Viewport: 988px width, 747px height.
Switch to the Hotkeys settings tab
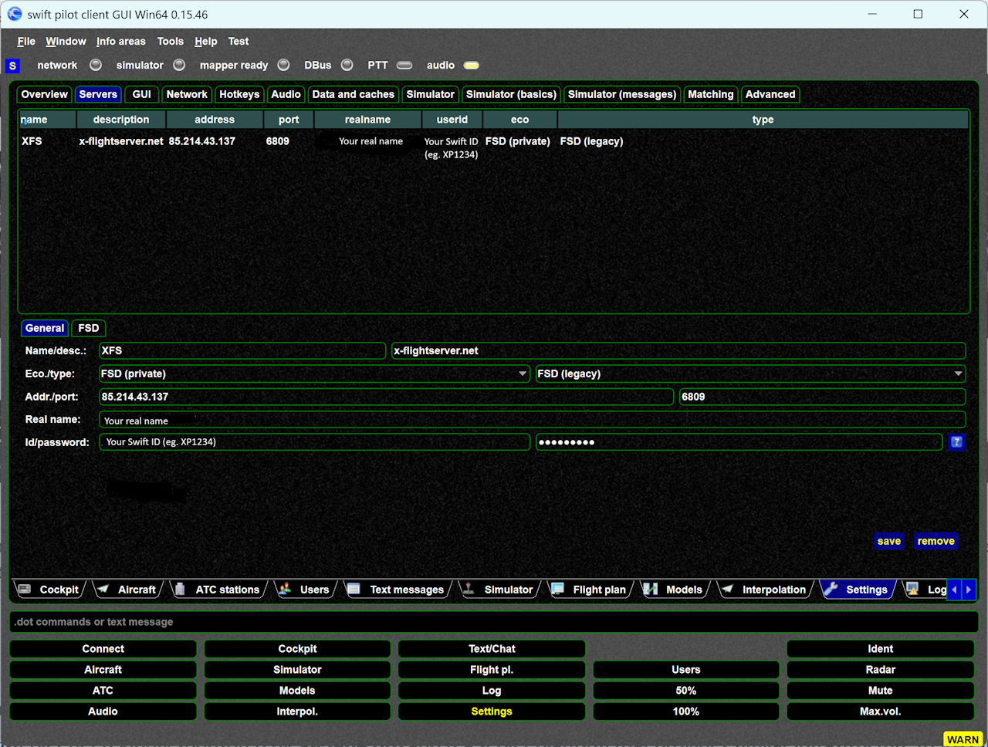pyautogui.click(x=239, y=94)
